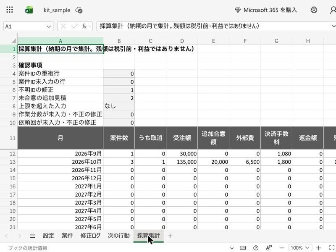336x252 pixels.
Task: Click the なし cell for 上限を超えた入力
Action: pyautogui.click(x=119, y=106)
